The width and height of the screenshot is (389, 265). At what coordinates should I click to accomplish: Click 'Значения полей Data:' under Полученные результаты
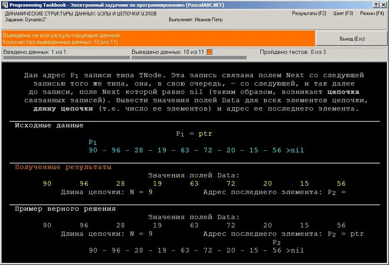point(194,176)
